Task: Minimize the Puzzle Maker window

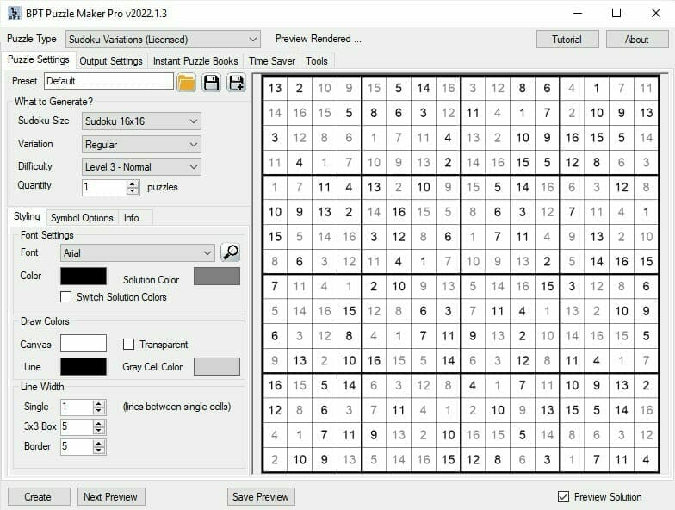Action: point(578,14)
